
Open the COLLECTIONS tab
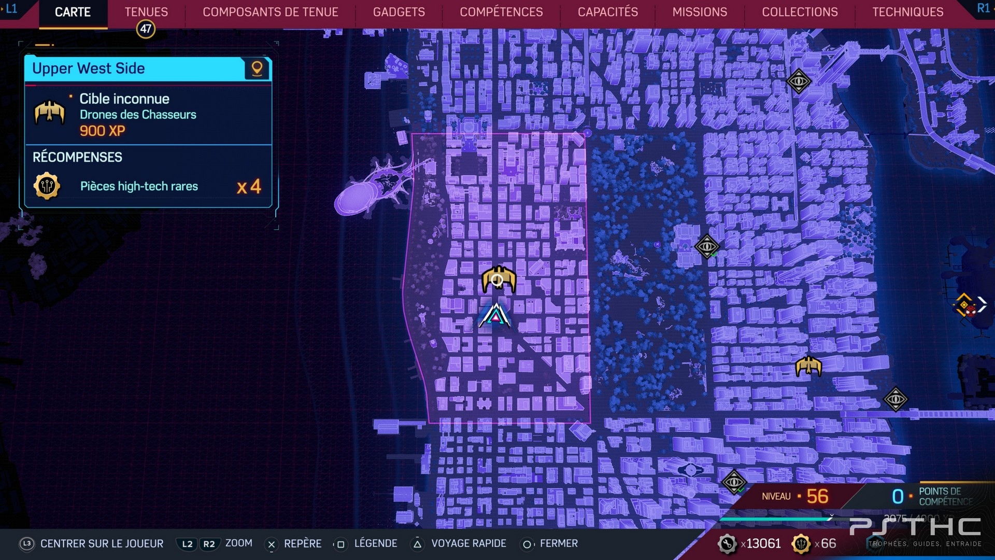click(x=800, y=12)
